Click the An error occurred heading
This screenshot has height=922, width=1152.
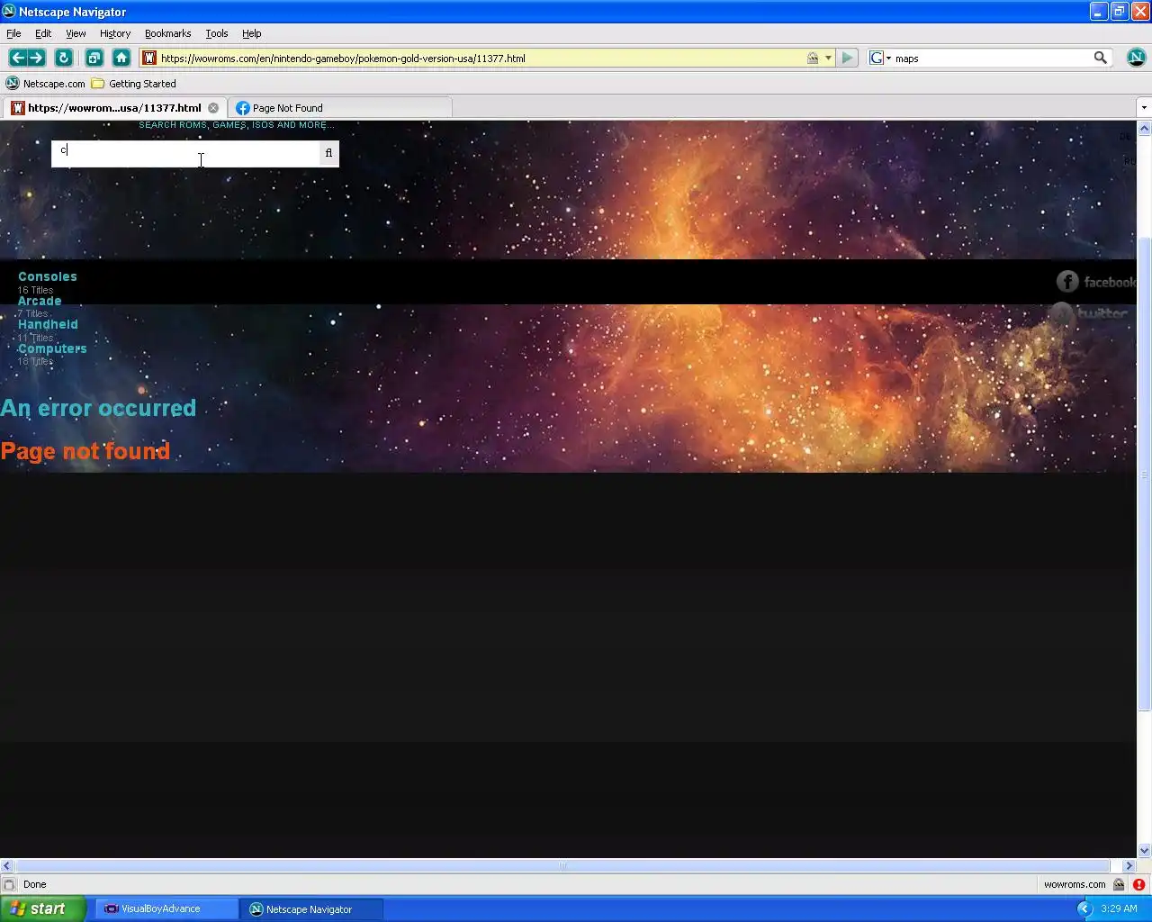point(98,408)
